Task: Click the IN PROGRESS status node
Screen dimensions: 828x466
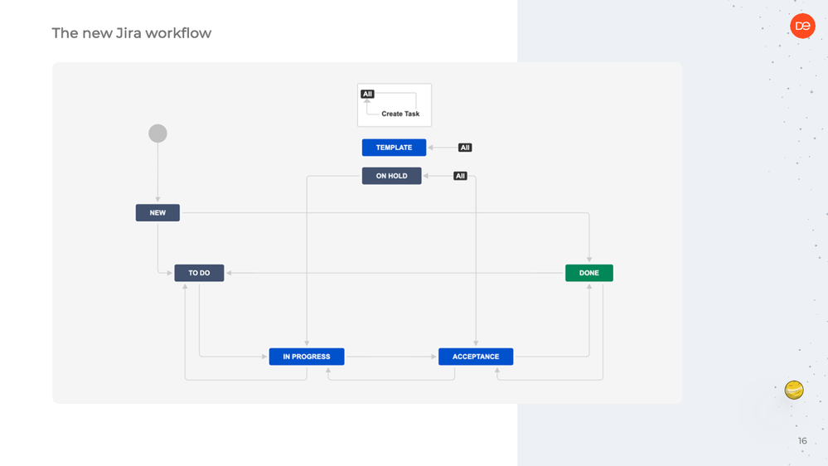Action: (307, 356)
